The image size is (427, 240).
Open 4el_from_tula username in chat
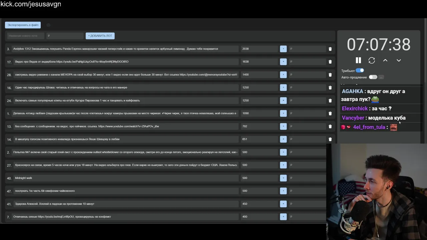pyautogui.click(x=369, y=127)
